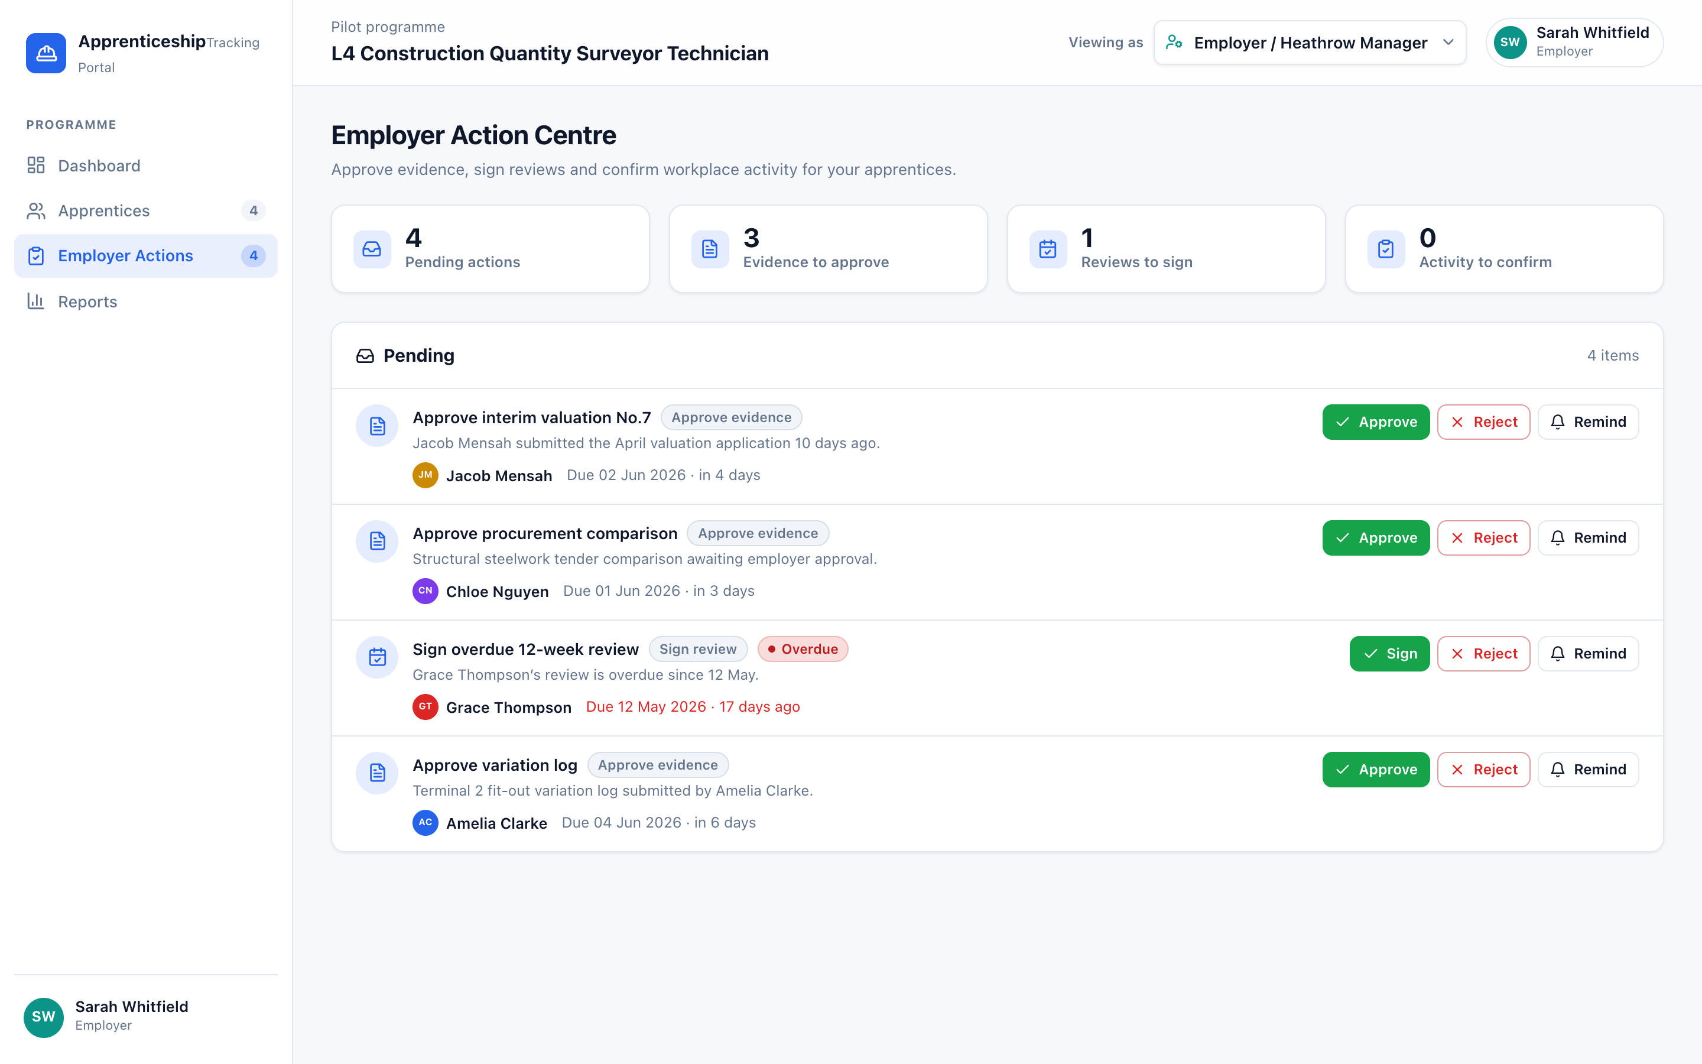This screenshot has height=1064, width=1702.
Task: Go to Apprentices in the sidebar
Action: 145,210
